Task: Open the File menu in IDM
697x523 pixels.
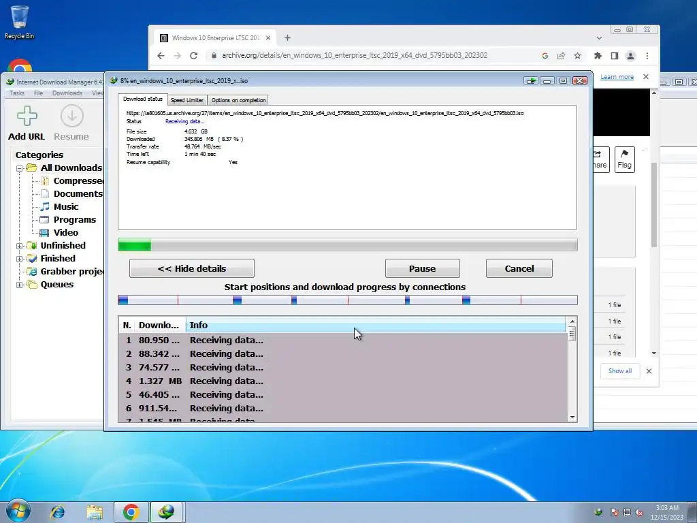Action: click(38, 93)
